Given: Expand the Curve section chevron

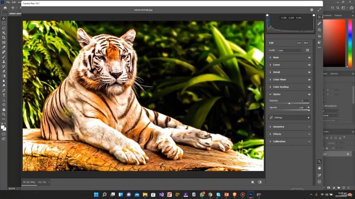Looking at the screenshot, I should (x=270, y=65).
